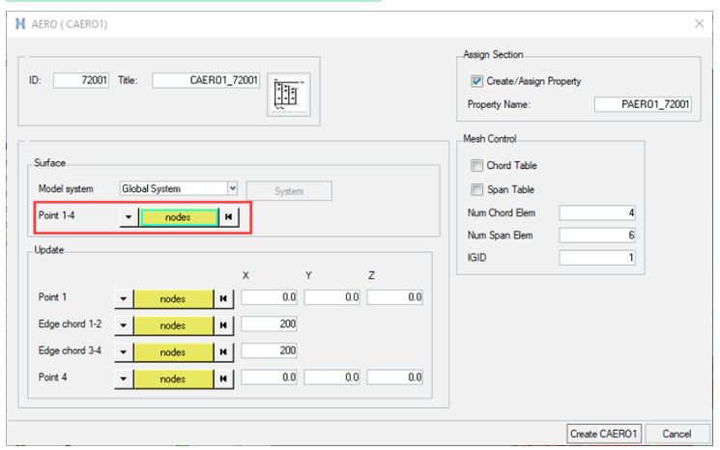720x450 pixels.
Task: Reset the Edge chord 1-2 nodes selector
Action: (223, 325)
